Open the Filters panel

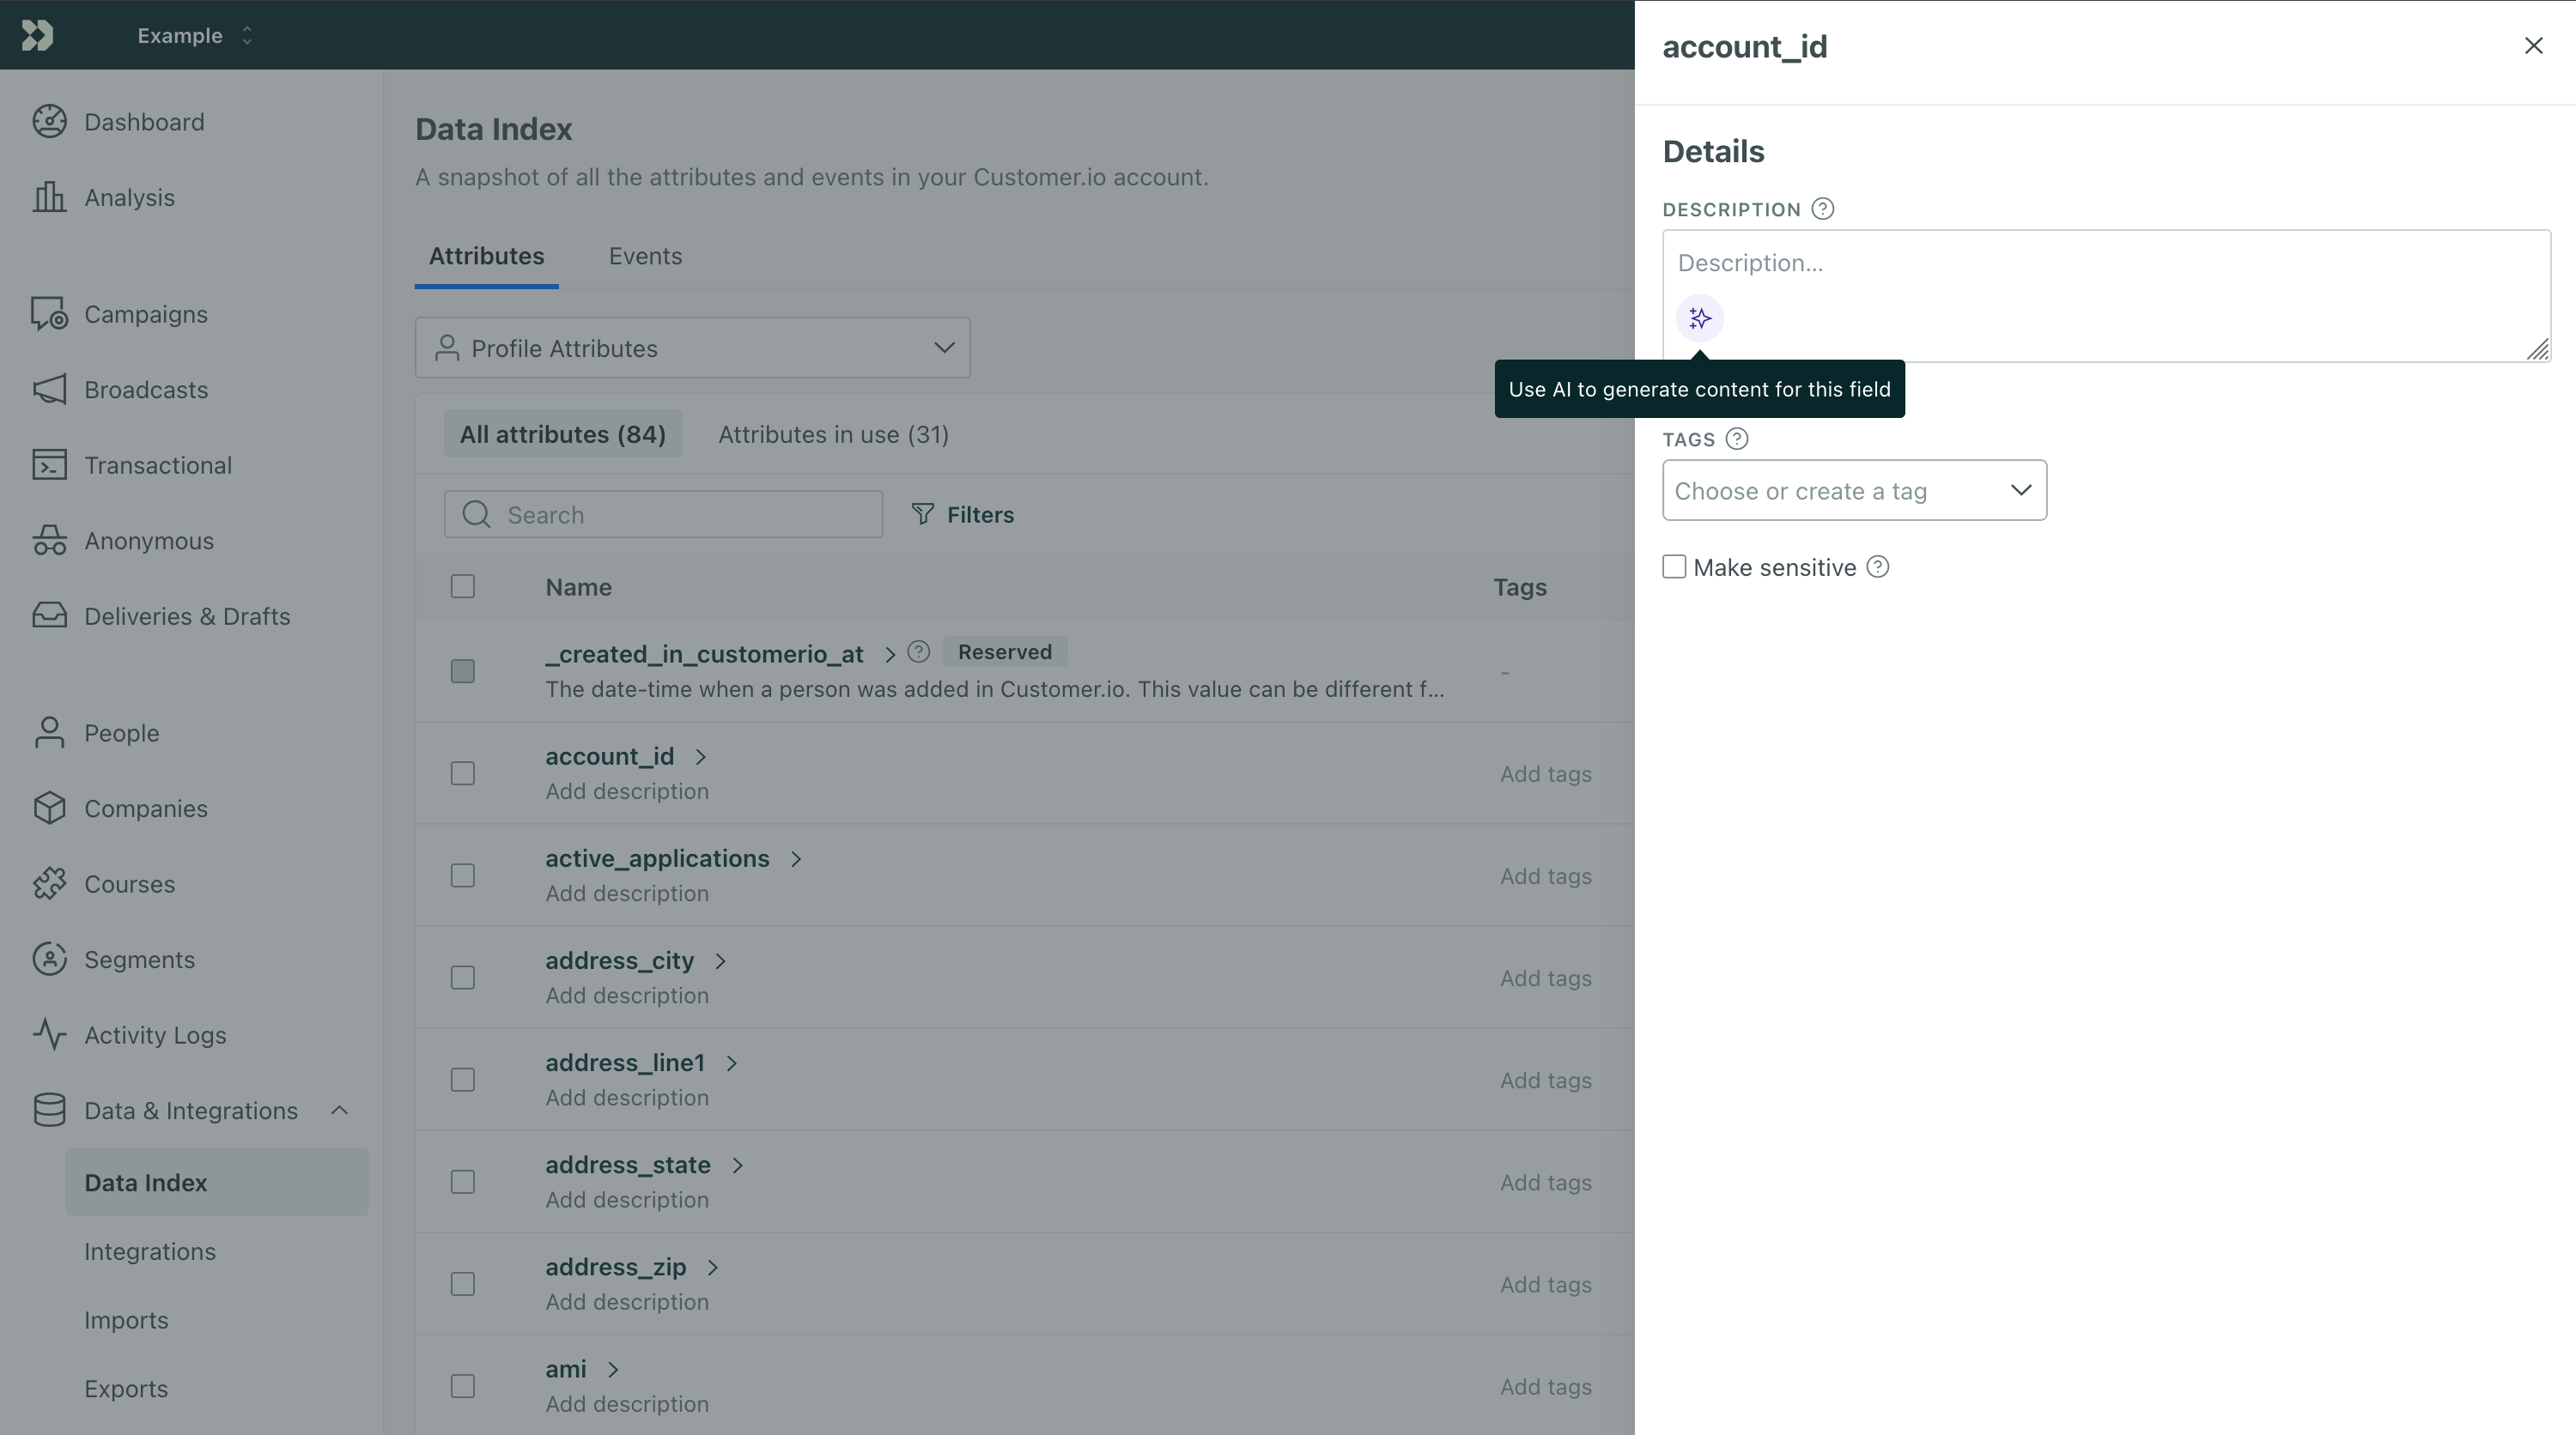[x=962, y=513]
